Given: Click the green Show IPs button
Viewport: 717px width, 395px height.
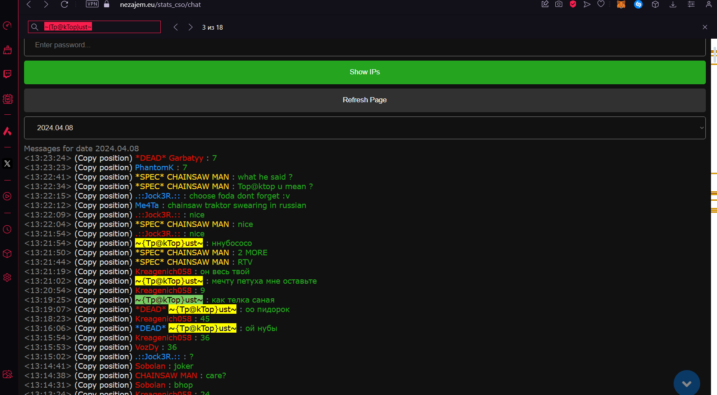Looking at the screenshot, I should coord(365,72).
